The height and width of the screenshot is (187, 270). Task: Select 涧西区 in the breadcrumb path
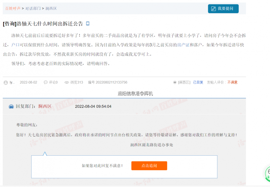51,8
